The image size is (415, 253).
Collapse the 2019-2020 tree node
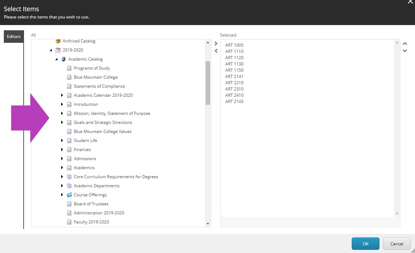click(51, 50)
